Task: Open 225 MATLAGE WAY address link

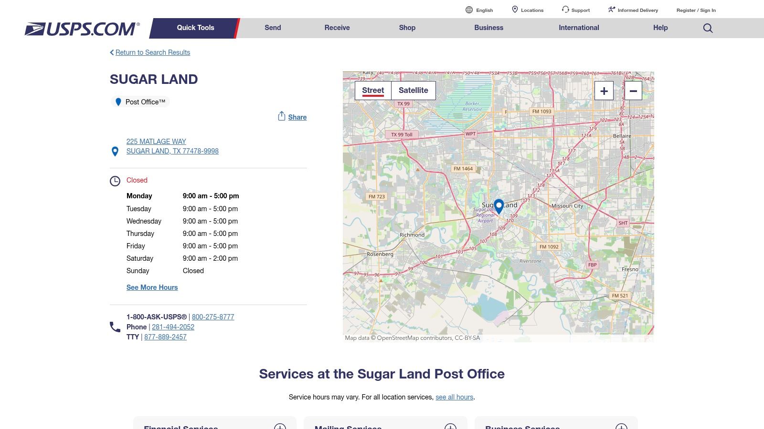Action: [156, 142]
